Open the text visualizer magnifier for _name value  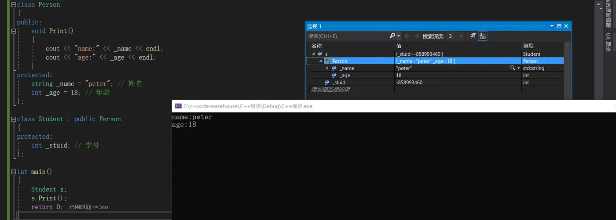[513, 68]
